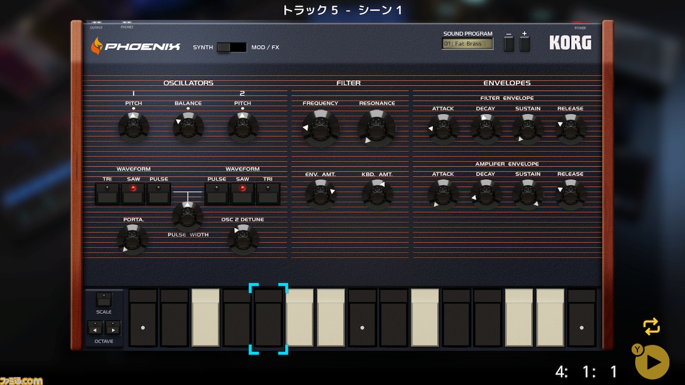Shift octave up with right arrow

pyautogui.click(x=113, y=328)
